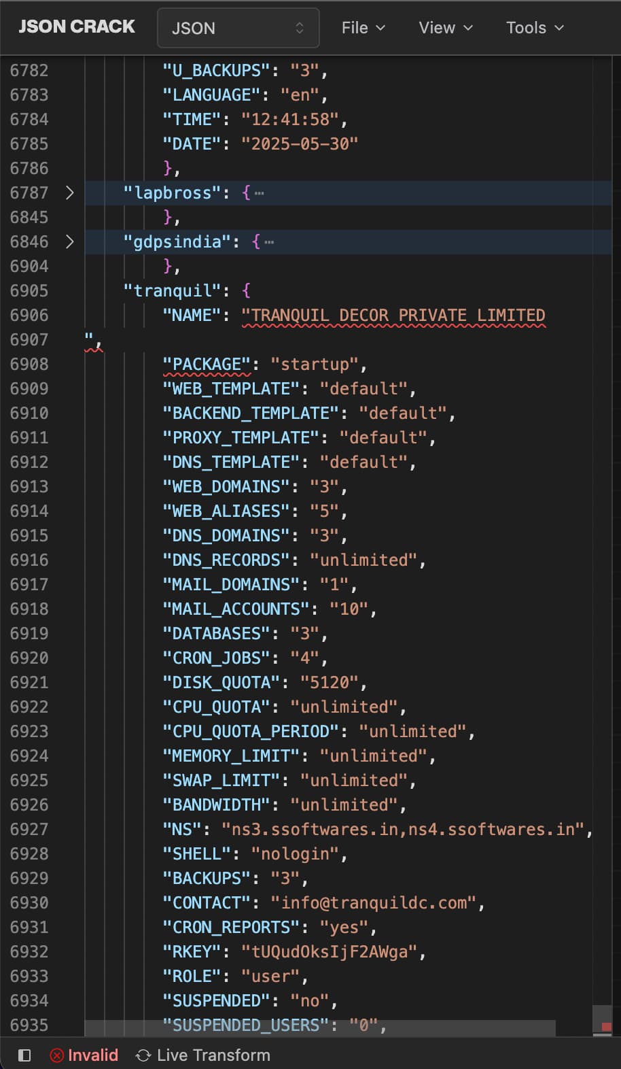Click the "MAIL_DOMAINS" key
621x1069 pixels.
click(x=232, y=584)
